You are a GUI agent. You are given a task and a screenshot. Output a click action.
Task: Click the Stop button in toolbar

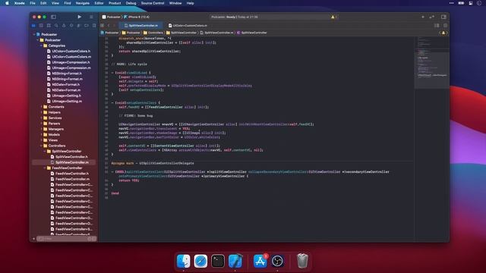click(91, 17)
